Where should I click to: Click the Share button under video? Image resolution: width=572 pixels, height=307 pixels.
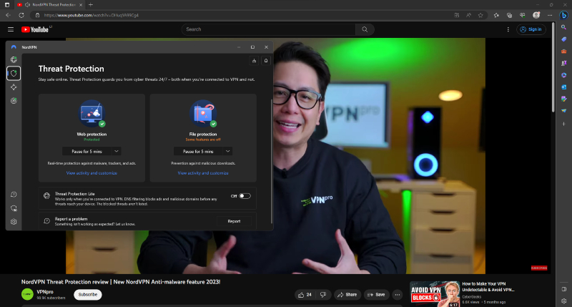pos(347,295)
